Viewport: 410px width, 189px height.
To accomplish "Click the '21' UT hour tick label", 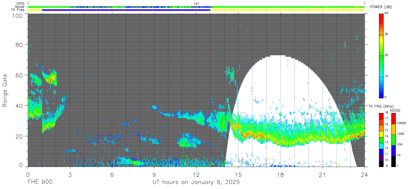I will [322, 174].
